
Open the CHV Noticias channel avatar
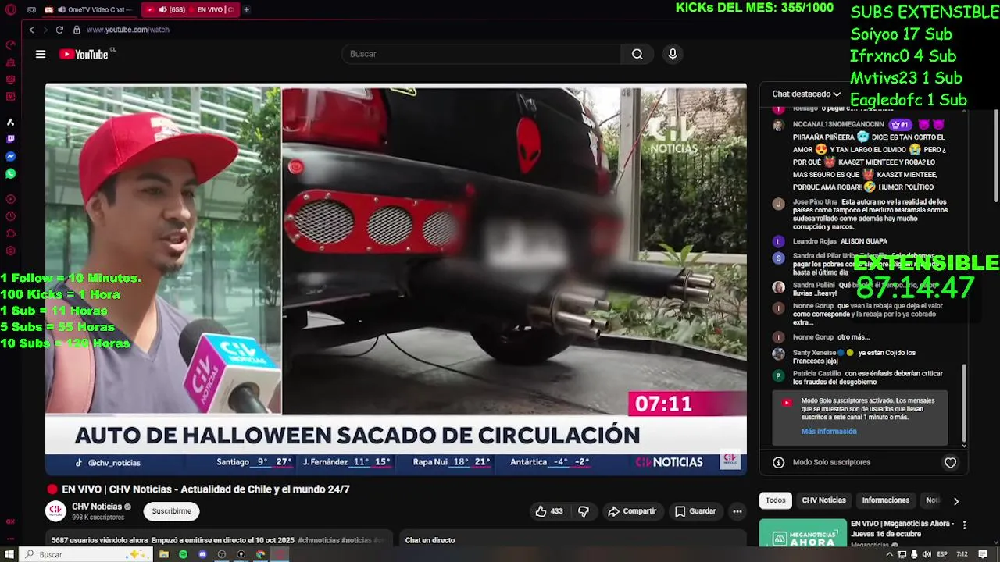(55, 511)
